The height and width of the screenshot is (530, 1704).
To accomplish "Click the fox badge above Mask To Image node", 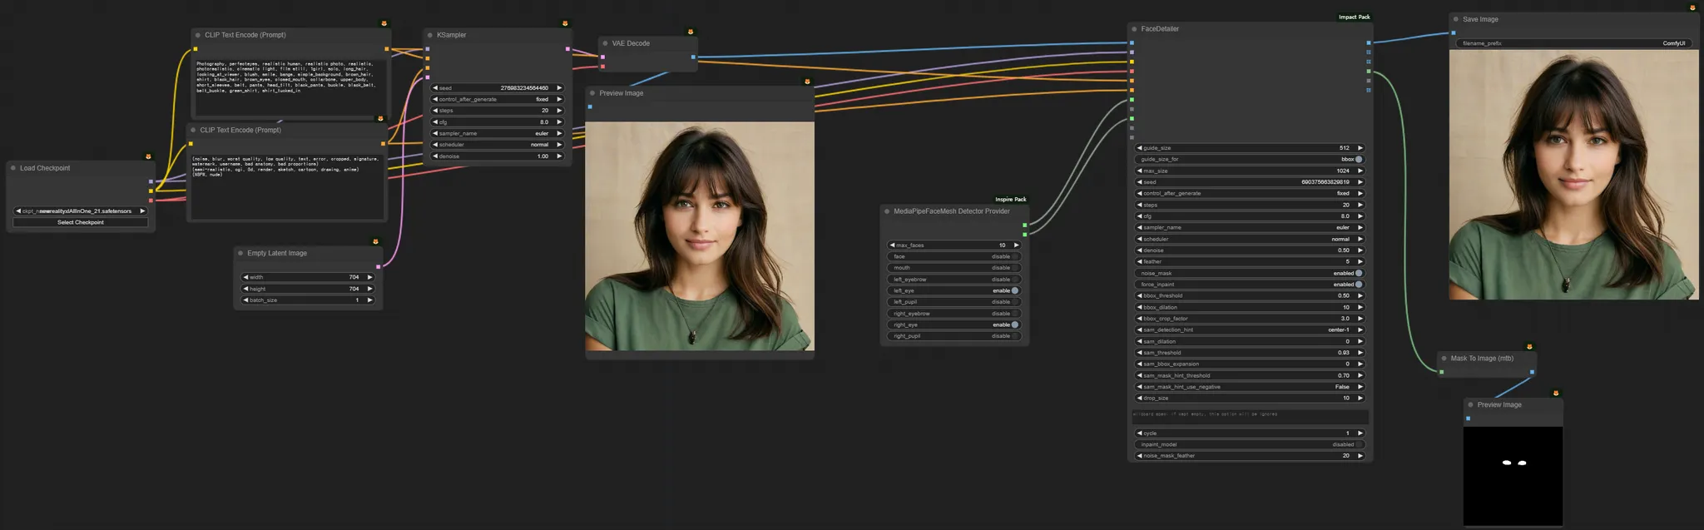I will [x=1529, y=347].
